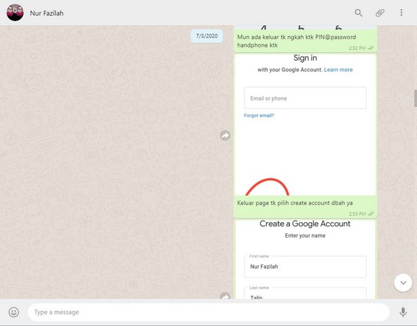Viewport: 417px width, 326px height.
Task: Click 'Learn more' in the Sign in screenshot
Action: [338, 70]
